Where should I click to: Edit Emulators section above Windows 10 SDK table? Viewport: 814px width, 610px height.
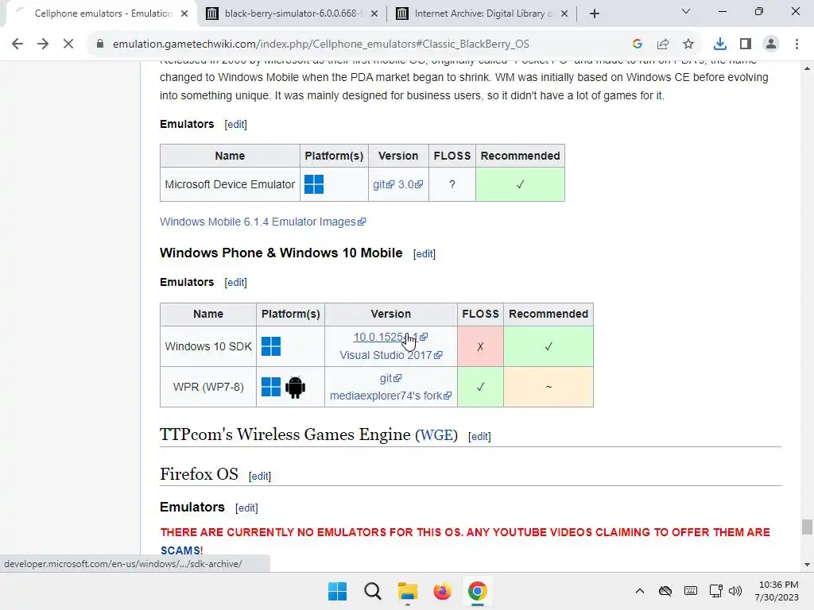coord(235,282)
